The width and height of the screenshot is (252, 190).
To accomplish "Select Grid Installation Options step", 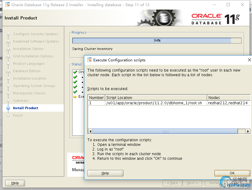I will pyautogui.click(x=33, y=56).
